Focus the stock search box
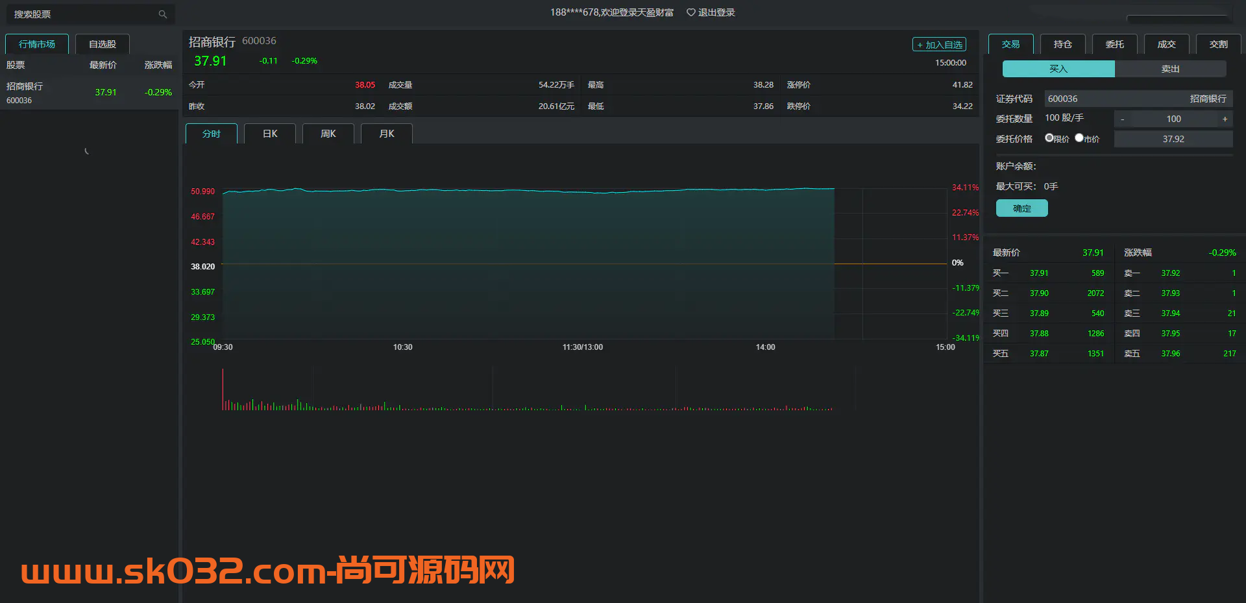The image size is (1246, 603). coord(90,14)
